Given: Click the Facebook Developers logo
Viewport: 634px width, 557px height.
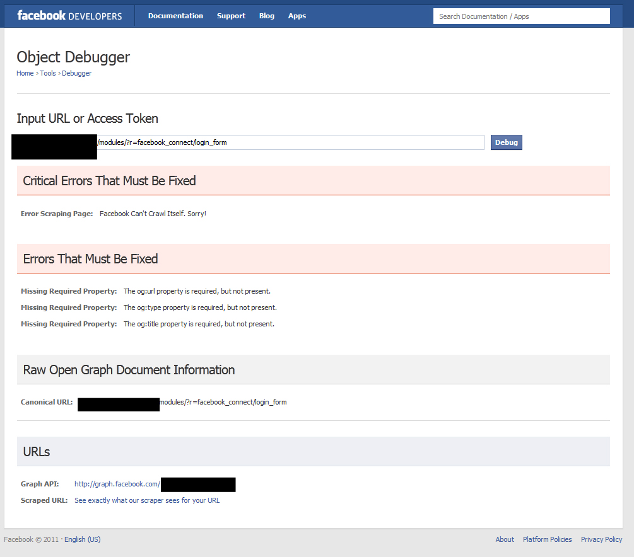Looking at the screenshot, I should pos(69,16).
